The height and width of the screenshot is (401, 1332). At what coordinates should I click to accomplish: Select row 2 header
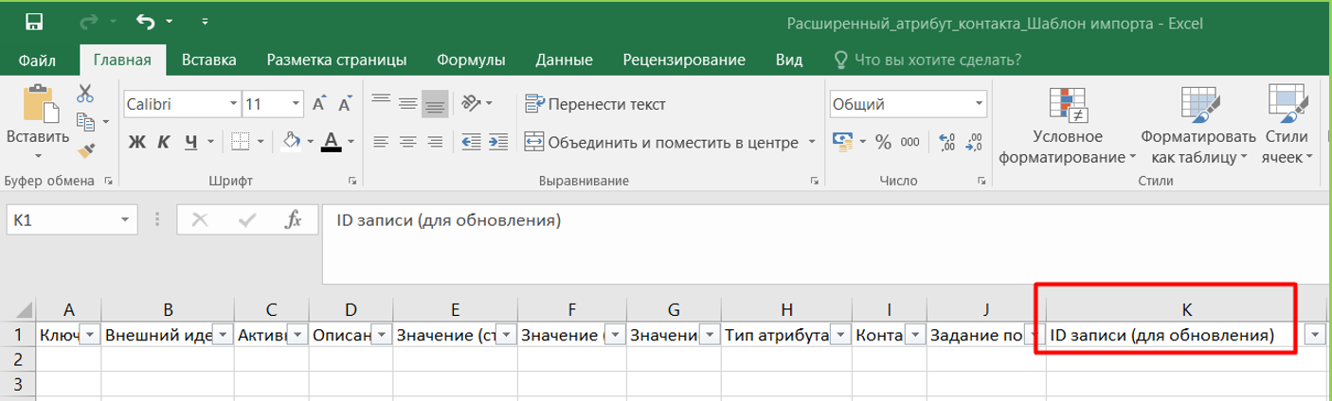pyautogui.click(x=17, y=359)
